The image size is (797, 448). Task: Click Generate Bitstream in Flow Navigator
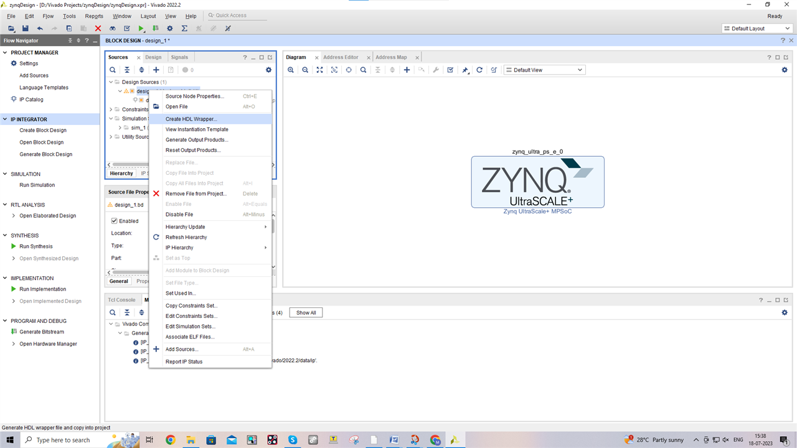[x=42, y=332]
